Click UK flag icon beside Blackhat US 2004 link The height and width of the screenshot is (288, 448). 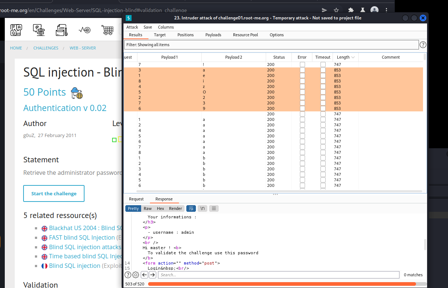click(x=44, y=228)
